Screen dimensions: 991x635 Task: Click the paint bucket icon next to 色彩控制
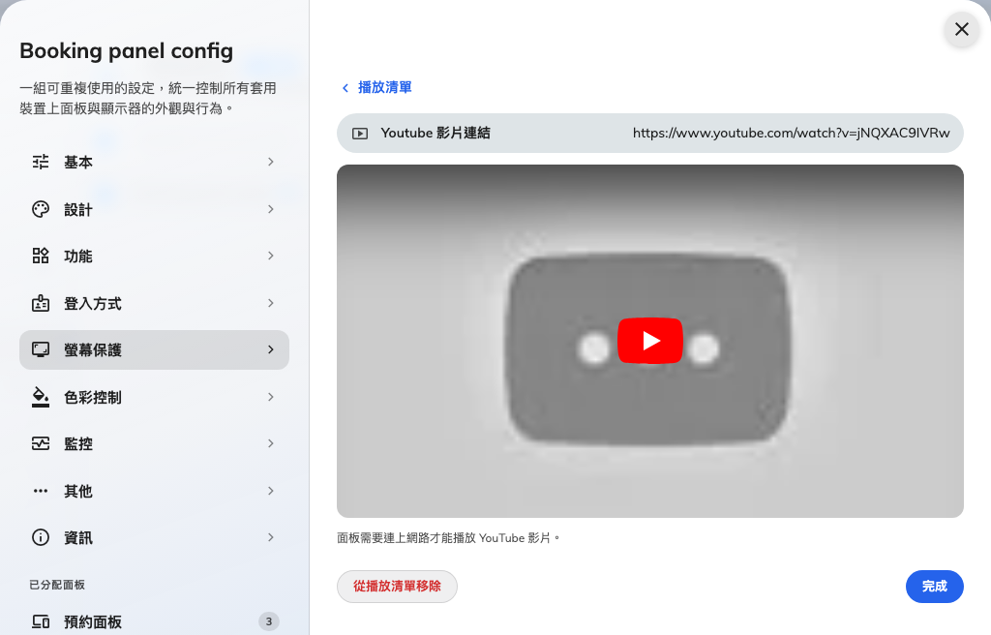[x=41, y=397]
